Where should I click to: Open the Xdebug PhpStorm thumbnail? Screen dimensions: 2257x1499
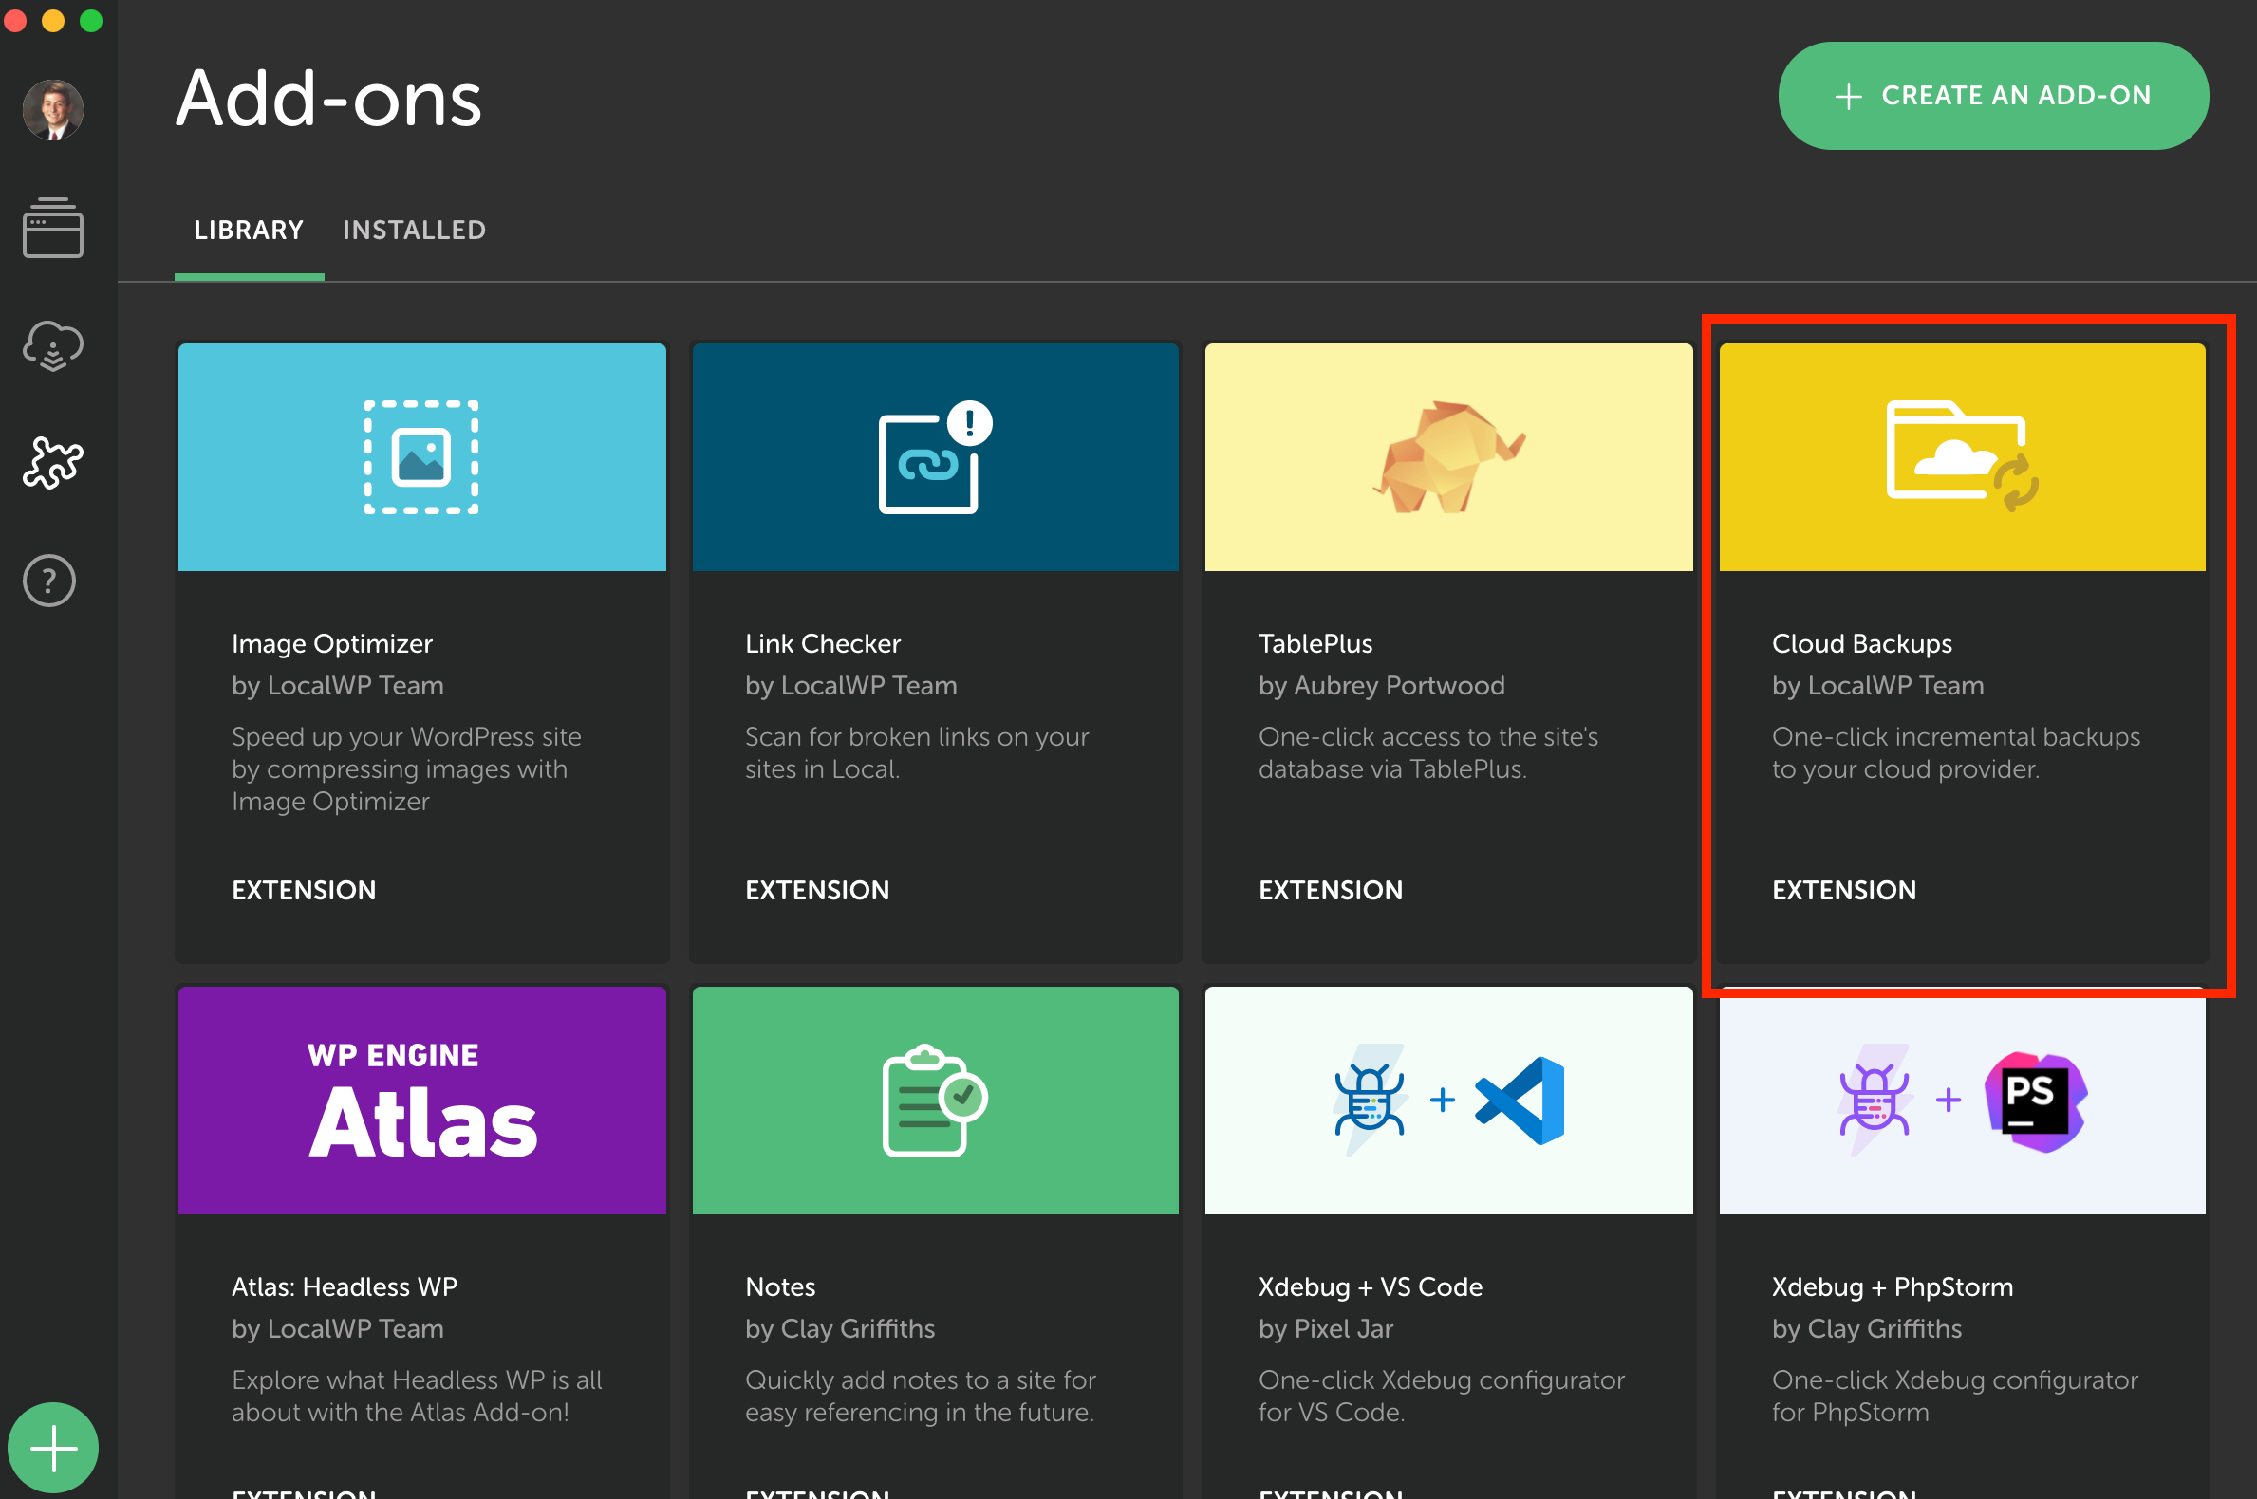point(1962,1101)
